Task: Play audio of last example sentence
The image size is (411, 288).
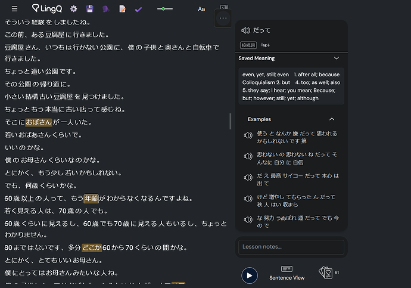Action: coord(248,220)
